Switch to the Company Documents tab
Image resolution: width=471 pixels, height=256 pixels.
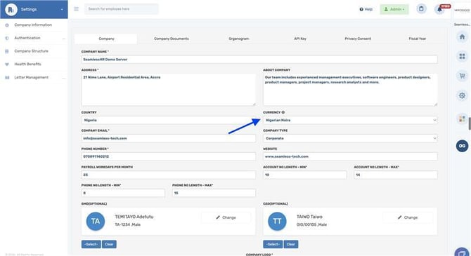click(172, 39)
